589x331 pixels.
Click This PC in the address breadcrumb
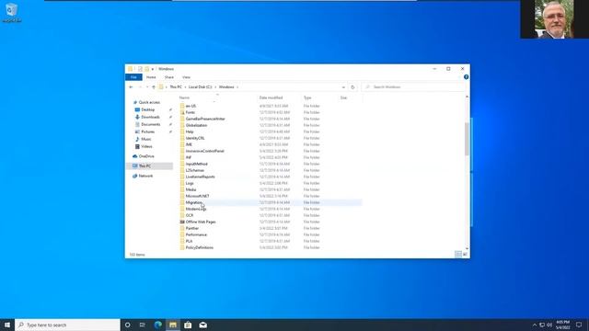pyautogui.click(x=176, y=87)
